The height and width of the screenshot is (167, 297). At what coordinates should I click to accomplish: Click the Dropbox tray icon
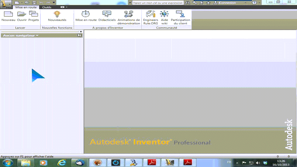265,163
